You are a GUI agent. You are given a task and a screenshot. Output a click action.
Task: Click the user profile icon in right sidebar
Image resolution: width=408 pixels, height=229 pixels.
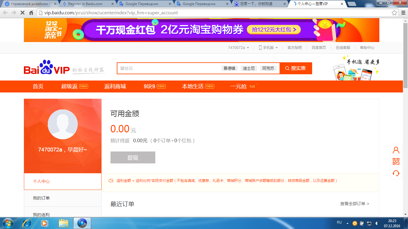click(x=396, y=150)
